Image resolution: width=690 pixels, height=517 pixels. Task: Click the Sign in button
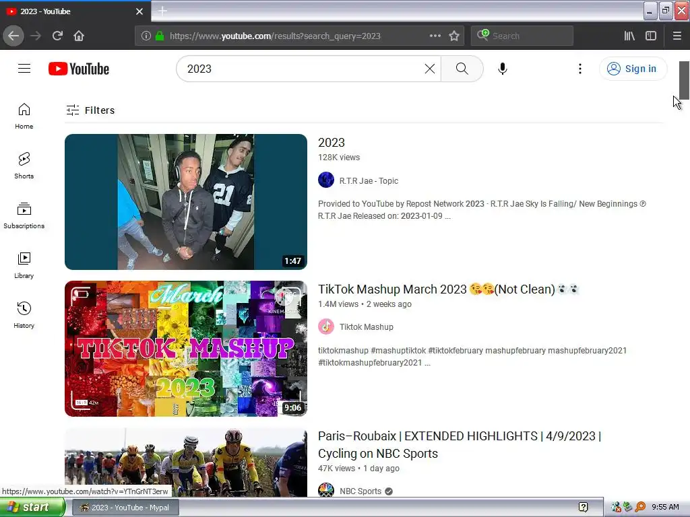pos(633,69)
